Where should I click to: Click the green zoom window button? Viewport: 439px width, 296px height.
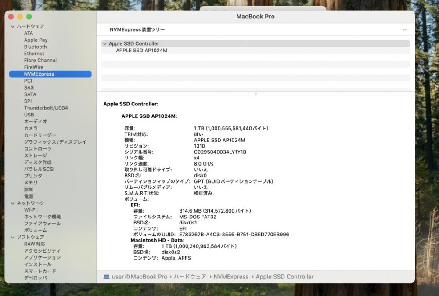(x=29, y=17)
